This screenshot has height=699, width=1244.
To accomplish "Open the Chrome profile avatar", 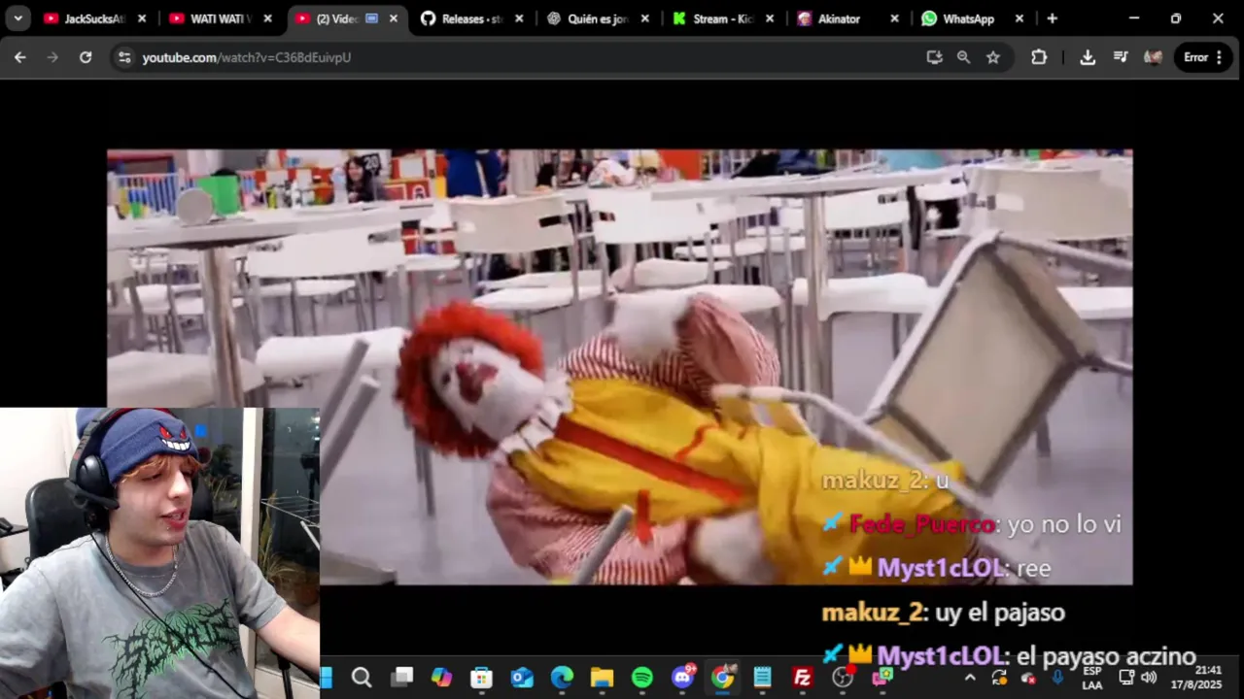I will point(1154,57).
